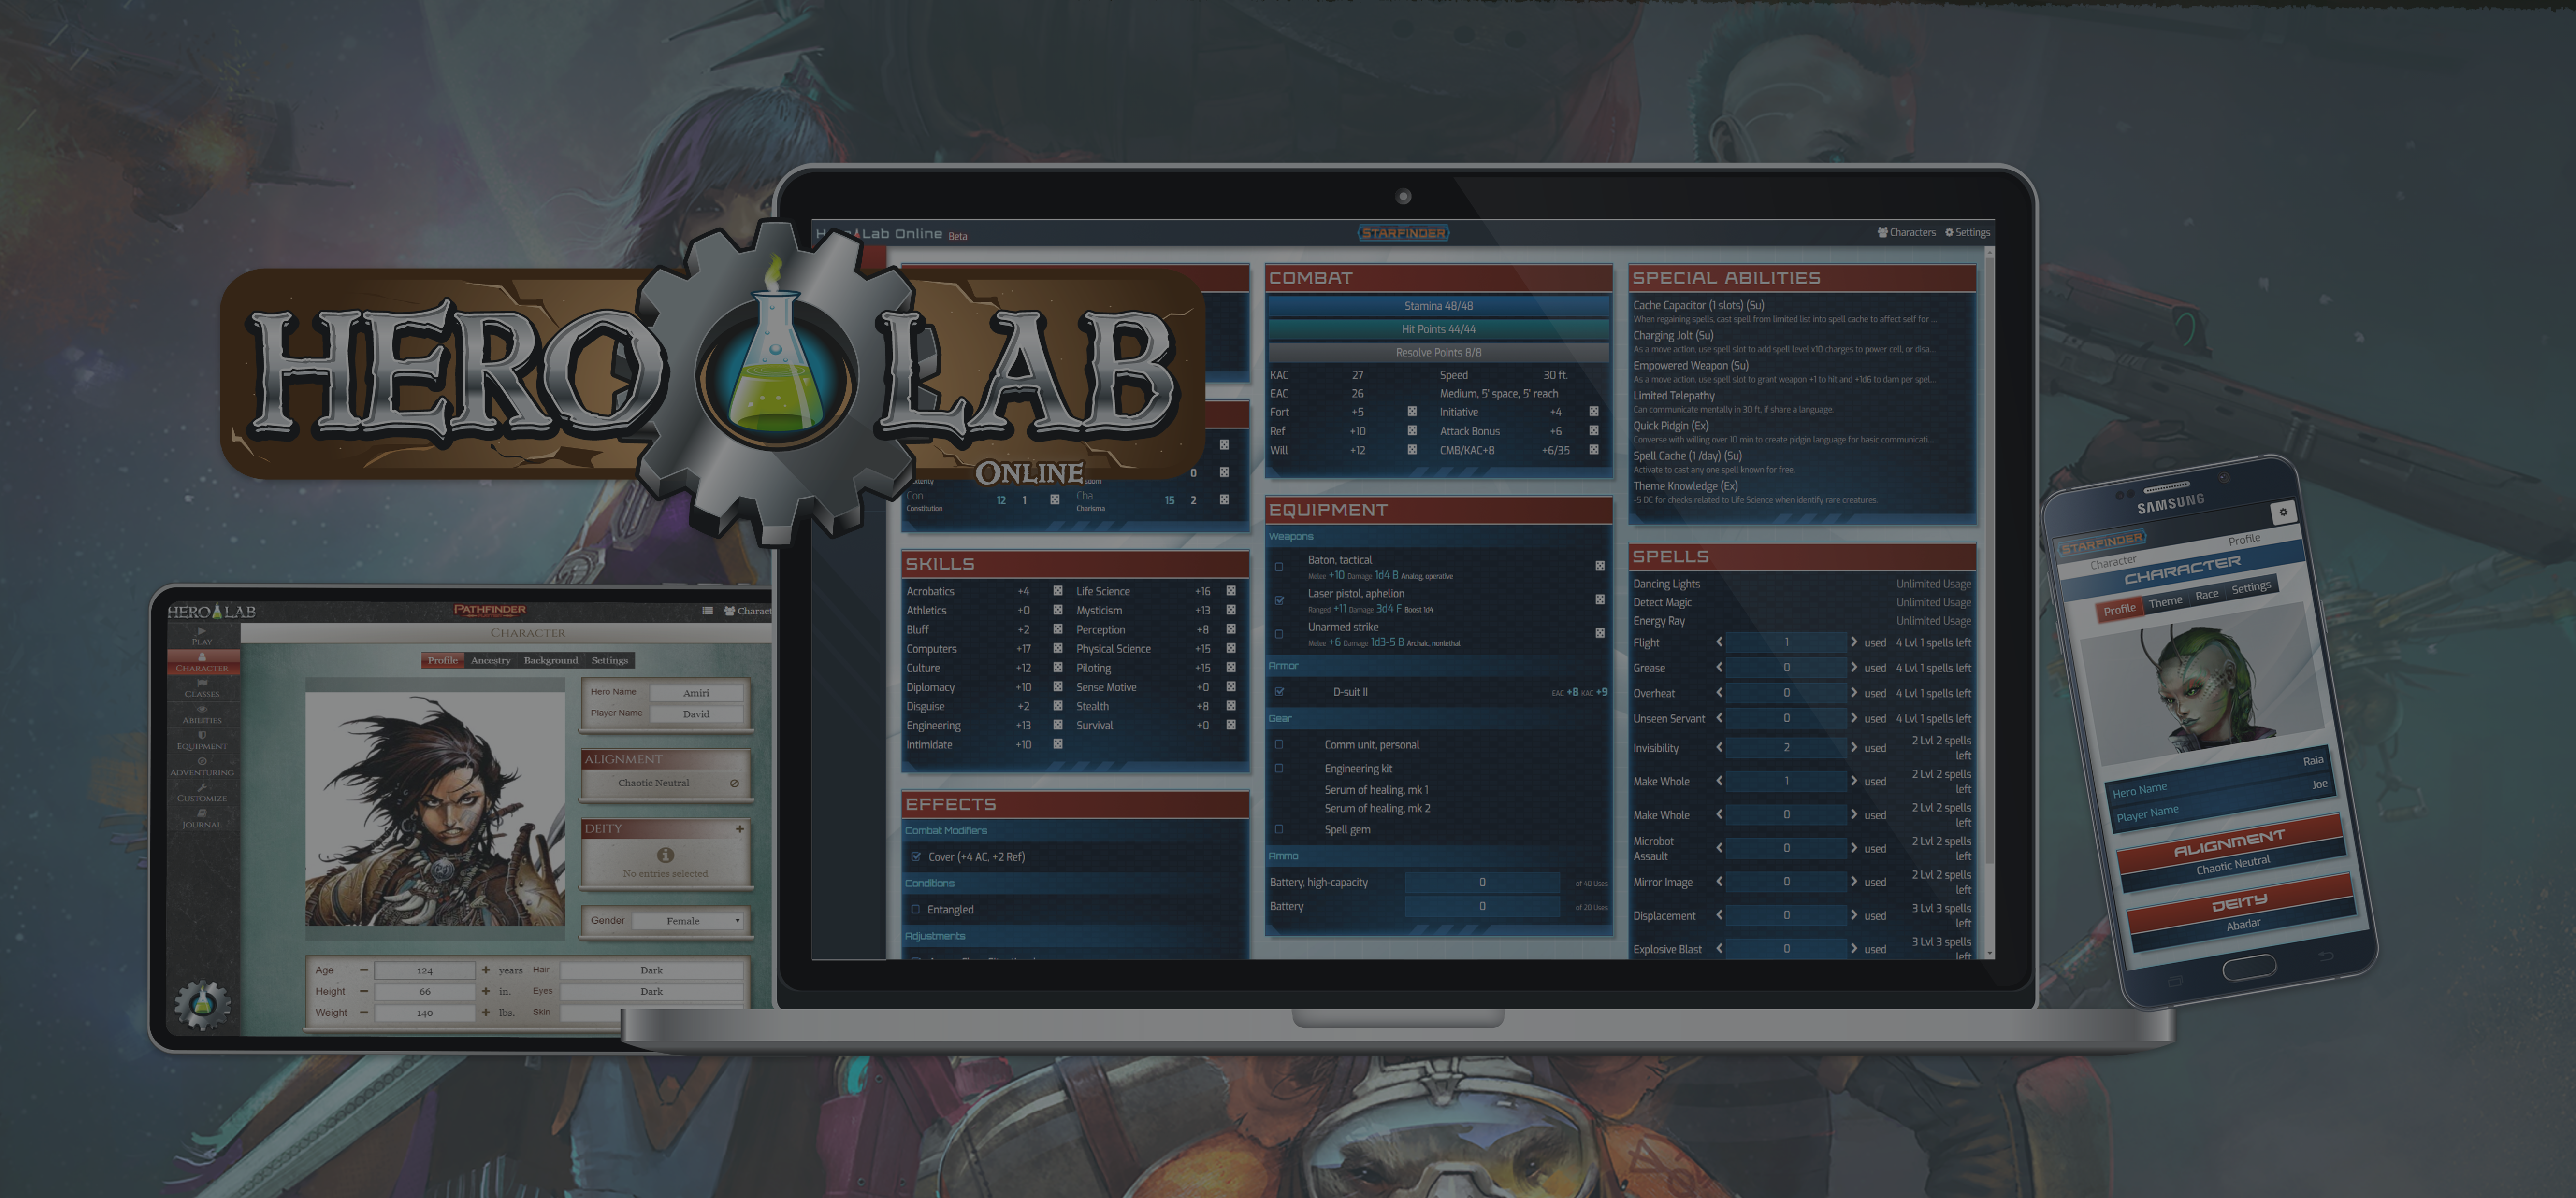Click the Resolve Points 8/8 bar

(x=1438, y=352)
